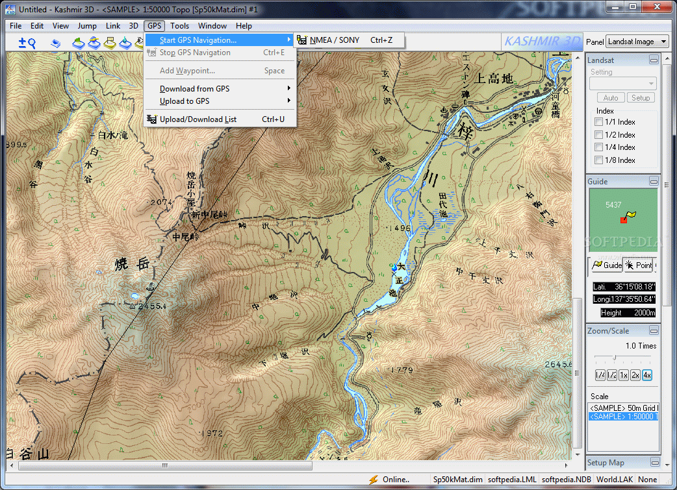The height and width of the screenshot is (490, 677).
Task: Expand the Setup Map panel header button
Action: (654, 462)
